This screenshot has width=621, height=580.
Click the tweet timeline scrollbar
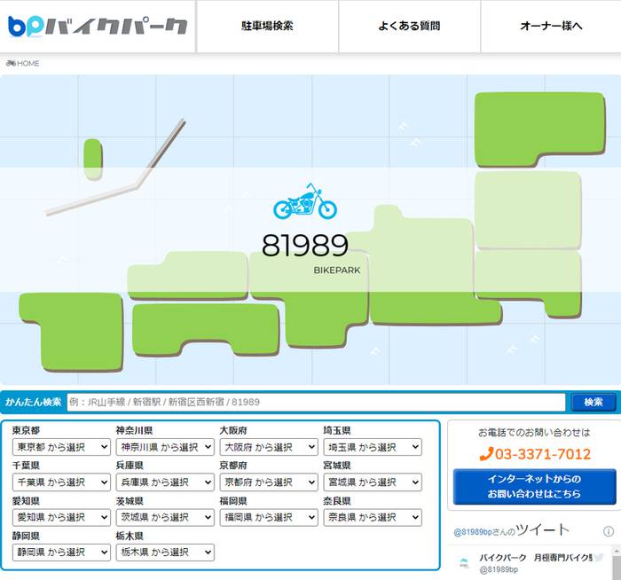pyautogui.click(x=617, y=563)
